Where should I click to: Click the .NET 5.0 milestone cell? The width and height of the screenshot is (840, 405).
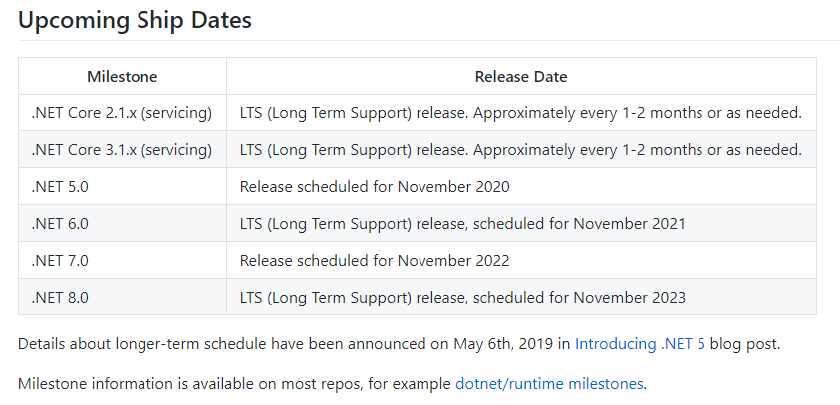pos(123,187)
